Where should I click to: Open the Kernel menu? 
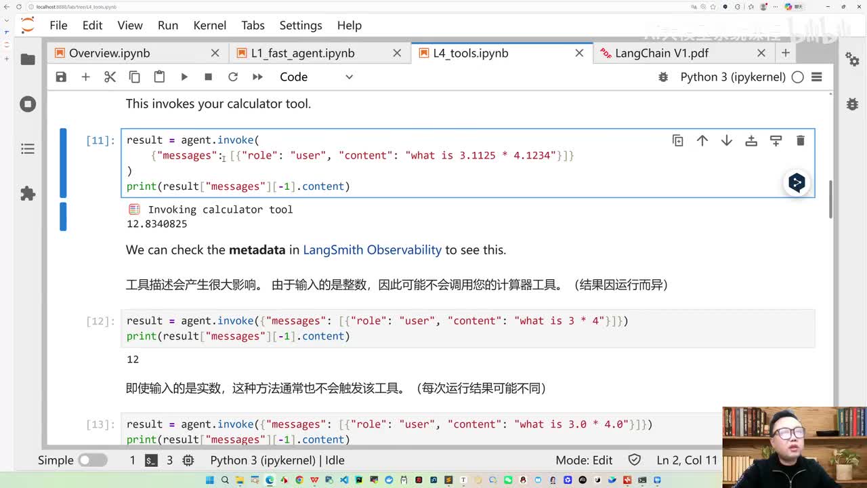[x=209, y=25]
